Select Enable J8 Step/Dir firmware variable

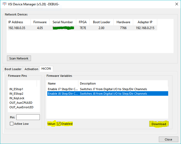(63, 94)
